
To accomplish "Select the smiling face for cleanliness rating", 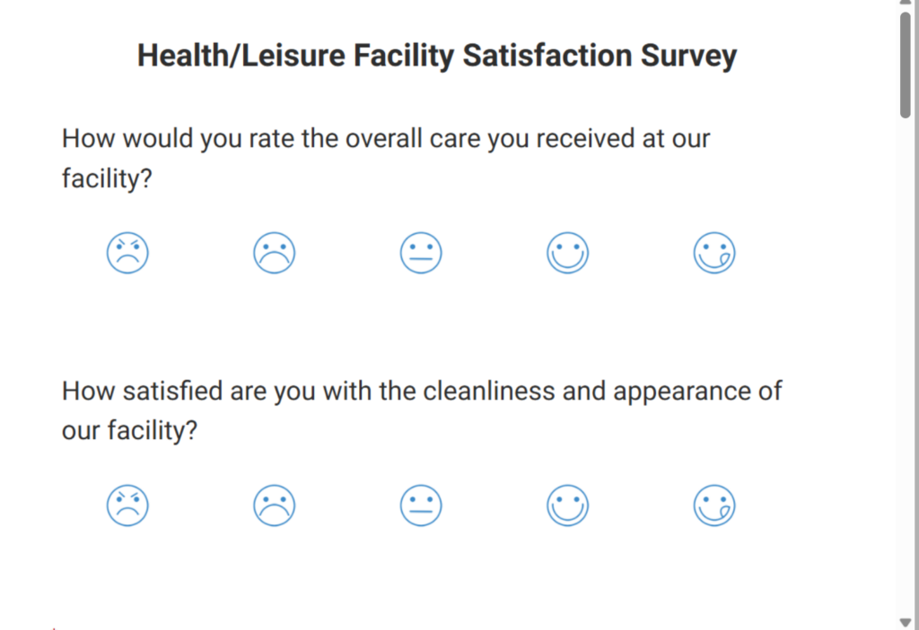I will [567, 505].
